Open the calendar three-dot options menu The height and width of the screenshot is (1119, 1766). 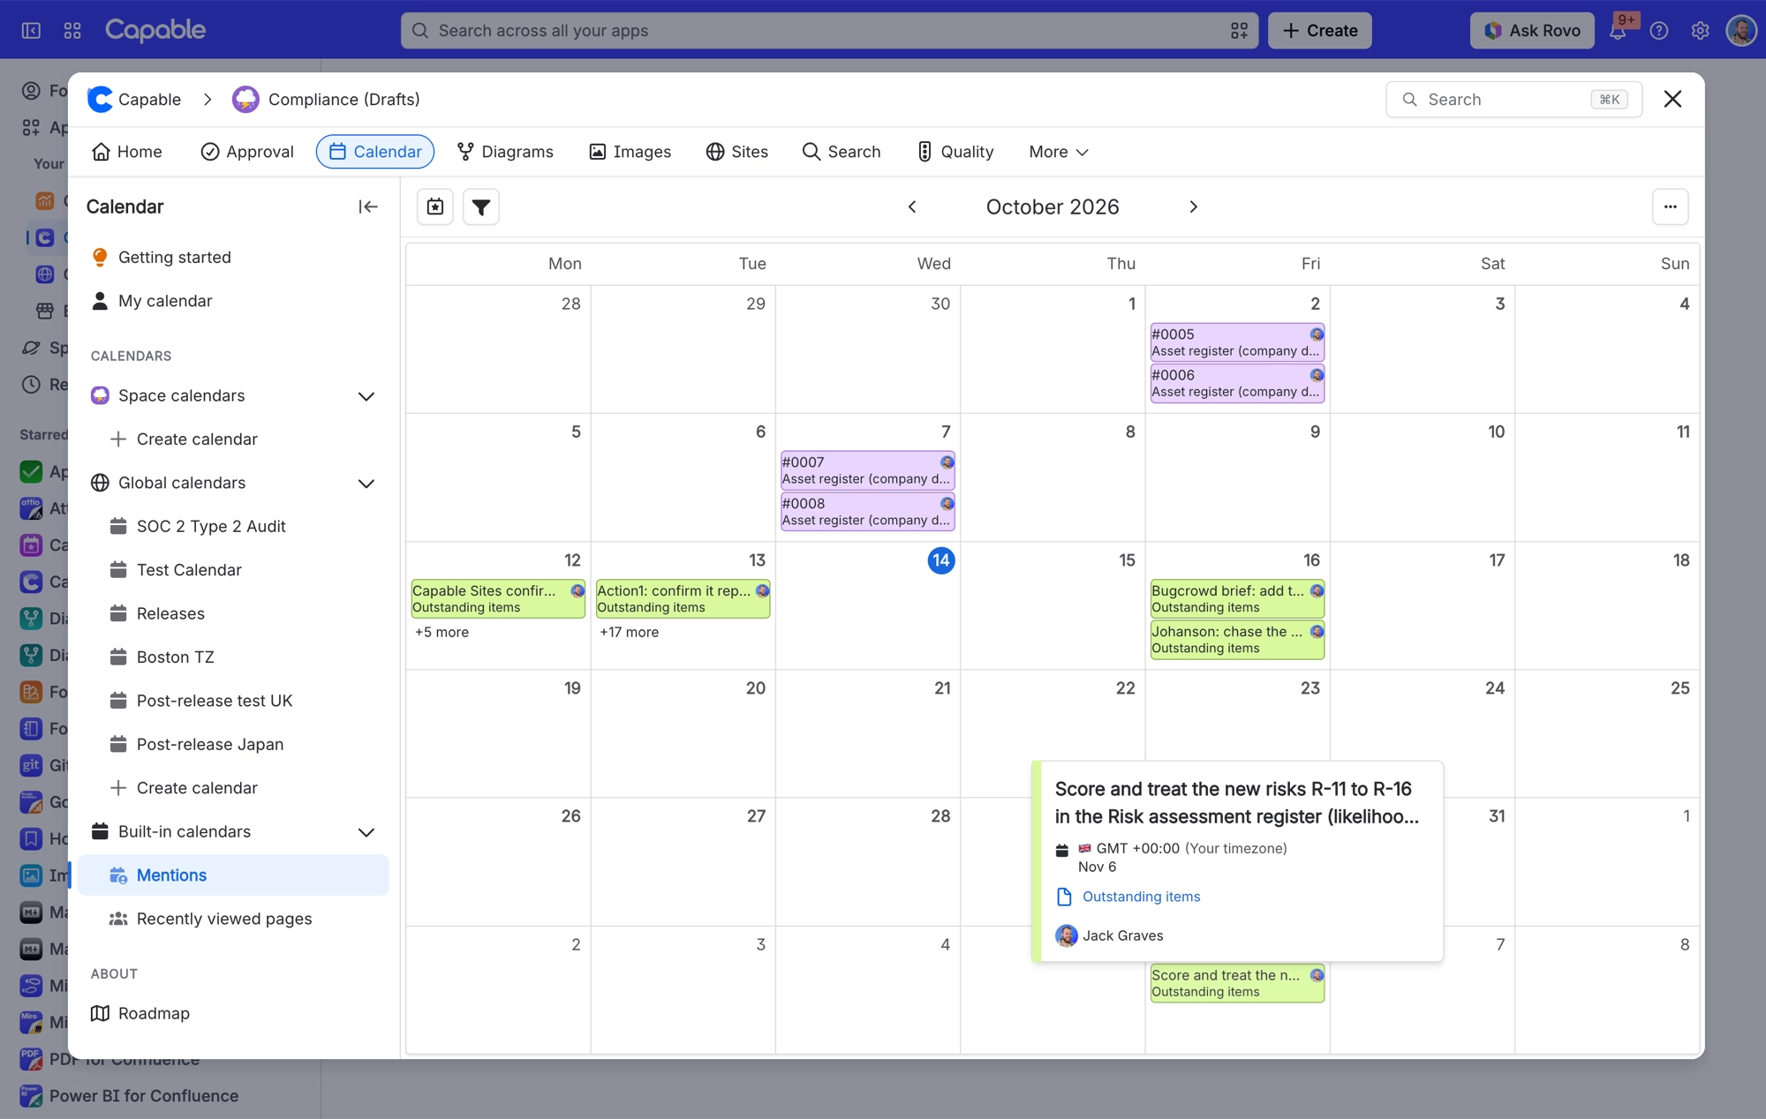tap(1670, 207)
